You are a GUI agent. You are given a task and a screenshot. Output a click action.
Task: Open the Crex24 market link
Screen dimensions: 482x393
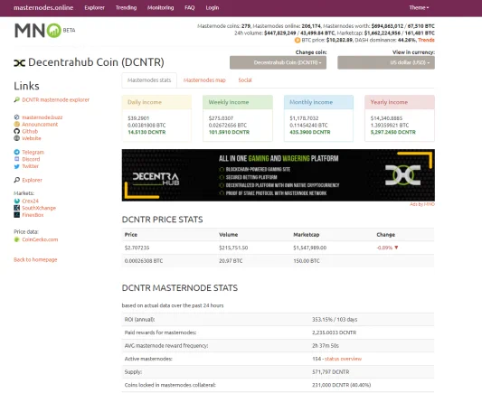click(30, 201)
